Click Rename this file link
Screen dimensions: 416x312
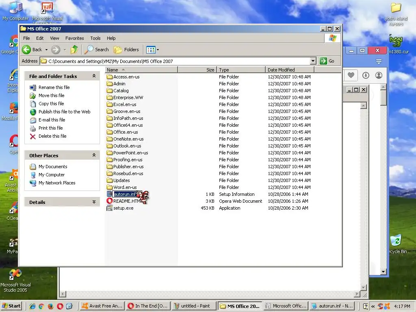(54, 87)
